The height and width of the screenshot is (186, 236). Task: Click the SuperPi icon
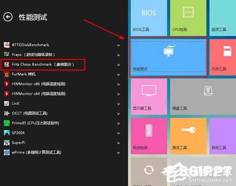click(x=6, y=143)
